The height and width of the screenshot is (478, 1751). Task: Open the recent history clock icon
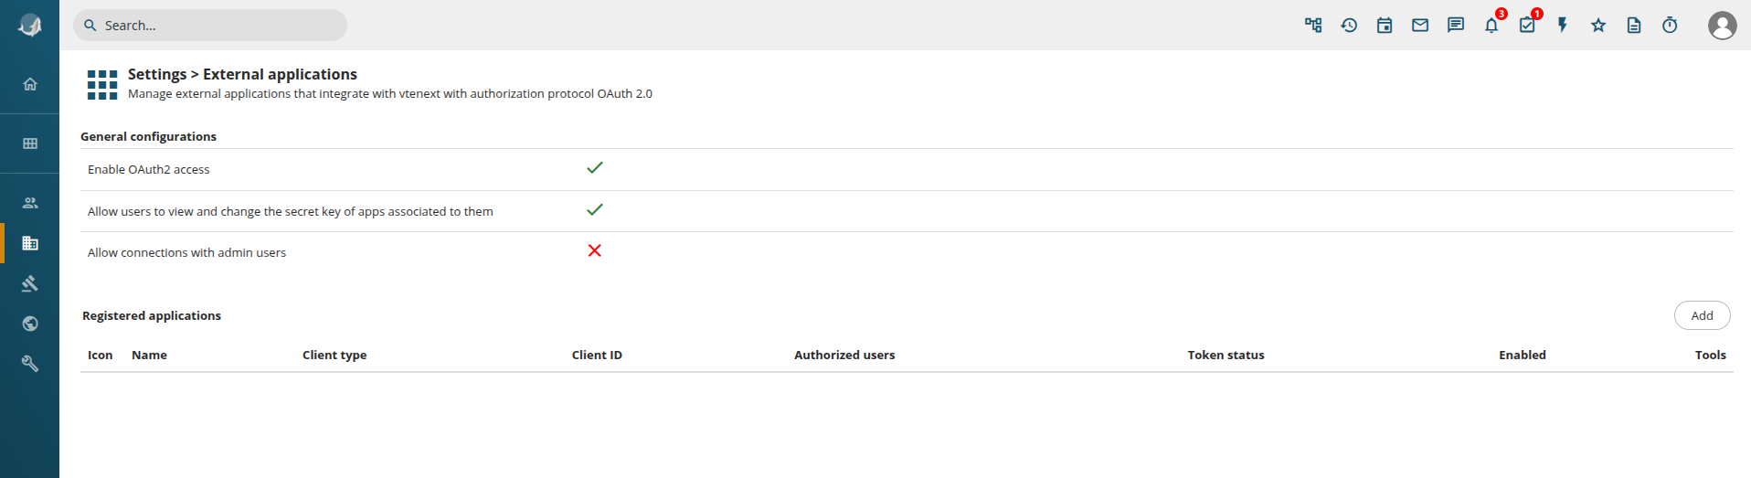point(1349,26)
